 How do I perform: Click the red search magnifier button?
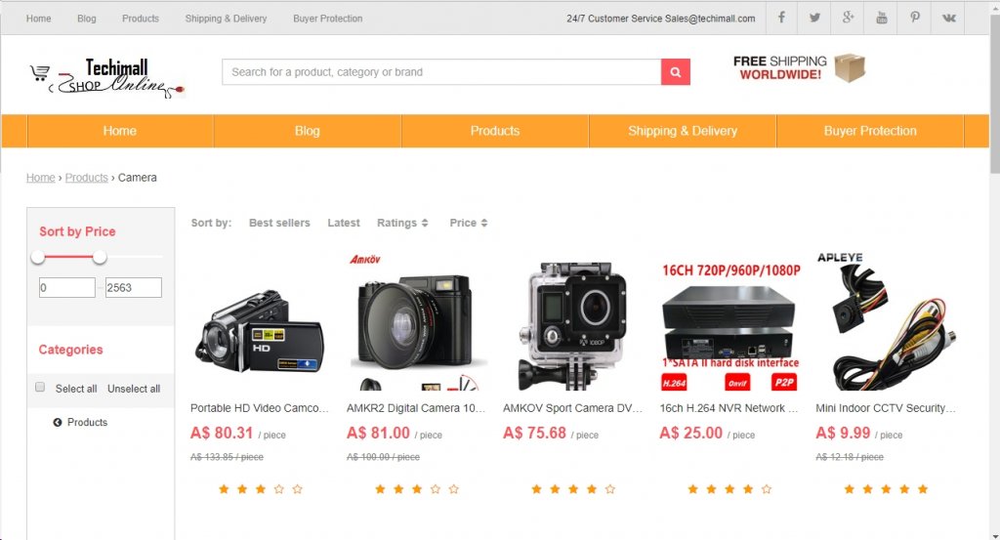click(676, 72)
